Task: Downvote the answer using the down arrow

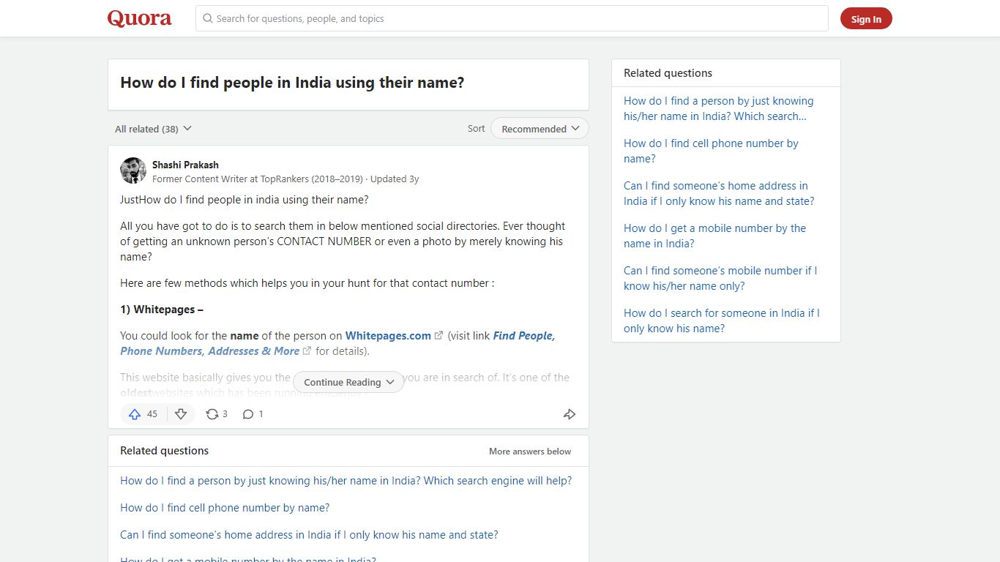Action: click(x=181, y=414)
